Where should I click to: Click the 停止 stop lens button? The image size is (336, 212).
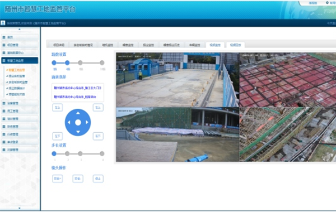[98, 179]
